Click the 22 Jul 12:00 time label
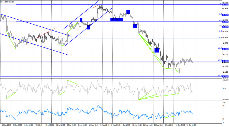Viewport: 229px width, 127px height. (61, 125)
